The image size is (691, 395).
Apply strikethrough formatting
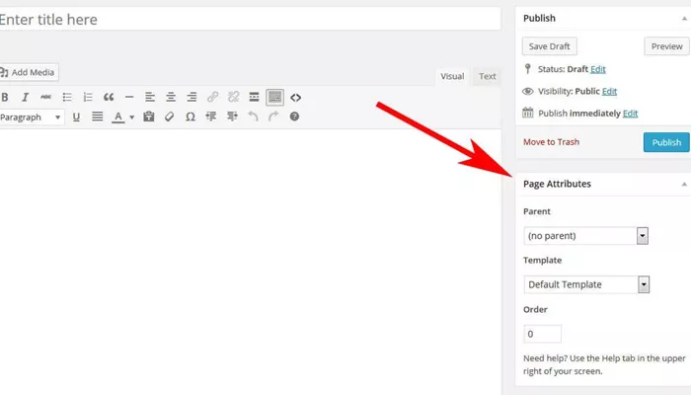45,97
